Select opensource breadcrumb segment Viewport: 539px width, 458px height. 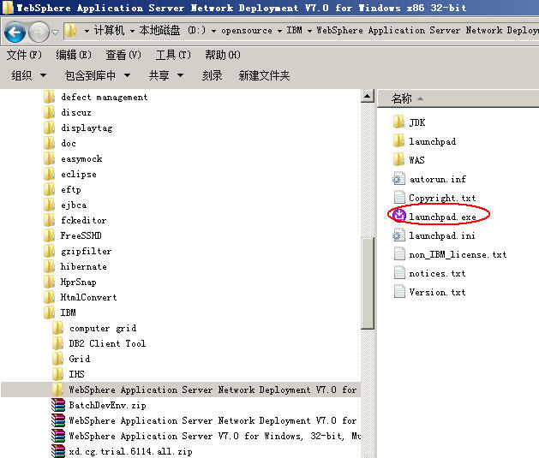tap(247, 31)
